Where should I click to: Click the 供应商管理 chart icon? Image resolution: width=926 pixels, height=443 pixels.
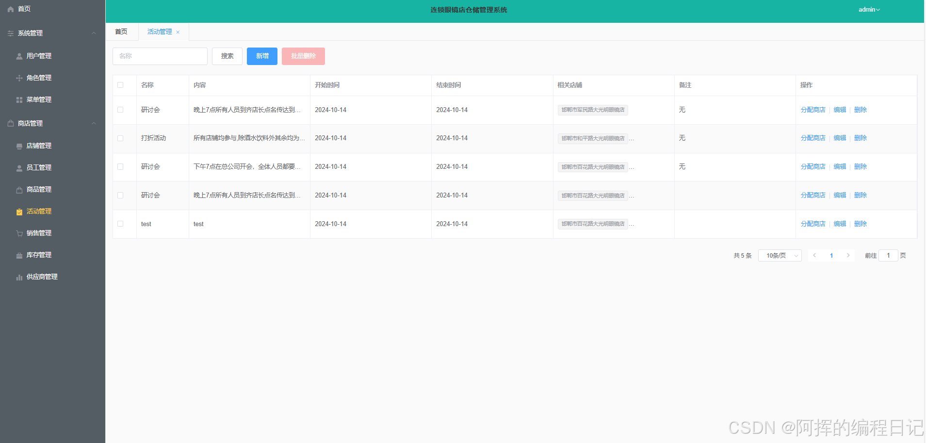pos(19,277)
